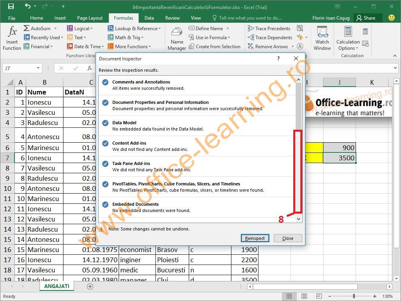Trace Dependents of the cell
Screen dimensions: 401x301
pyautogui.click(x=270, y=37)
